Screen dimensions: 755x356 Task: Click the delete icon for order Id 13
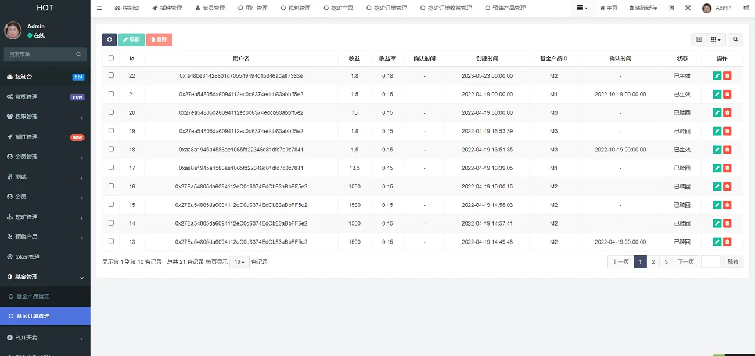click(728, 242)
